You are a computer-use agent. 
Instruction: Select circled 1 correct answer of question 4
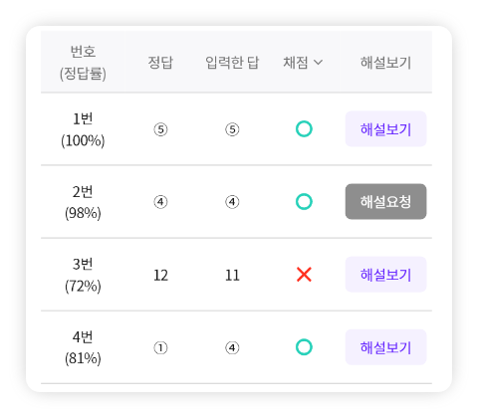[x=160, y=348]
